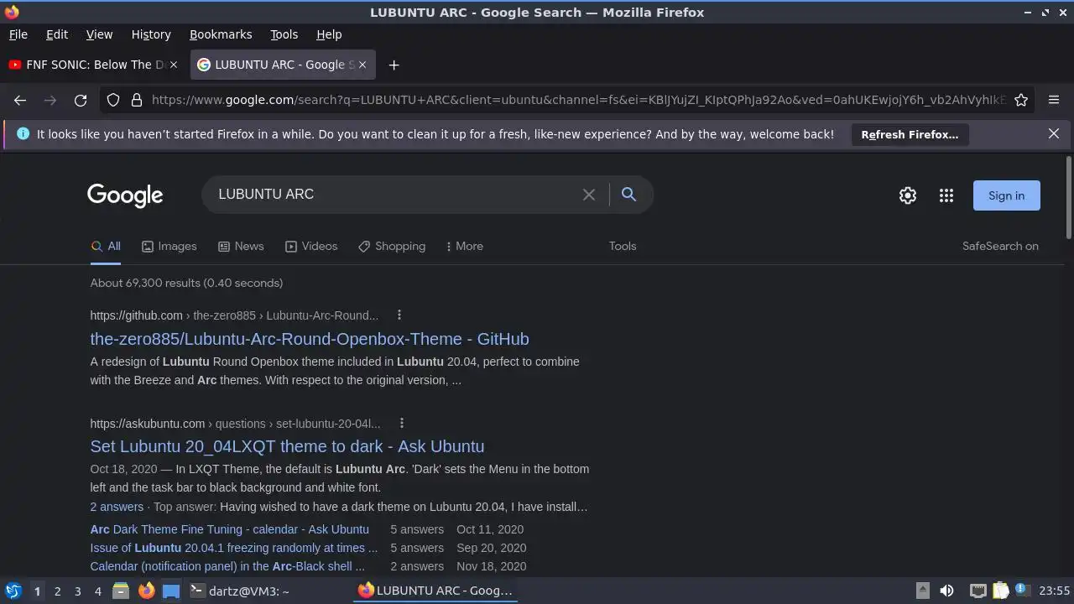Screen dimensions: 1074x604
Task: Dismiss the Refresh Firefox notification bar
Action: point(1054,133)
